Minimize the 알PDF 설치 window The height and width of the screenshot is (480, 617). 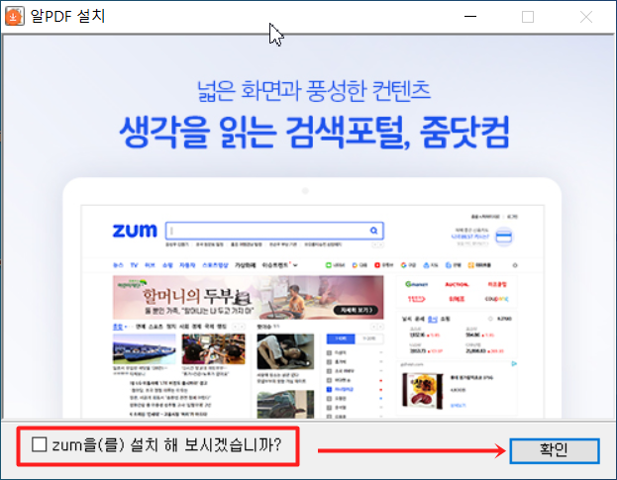pyautogui.click(x=470, y=17)
